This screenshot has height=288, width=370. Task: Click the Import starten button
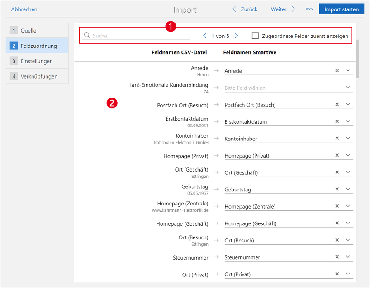(x=341, y=9)
